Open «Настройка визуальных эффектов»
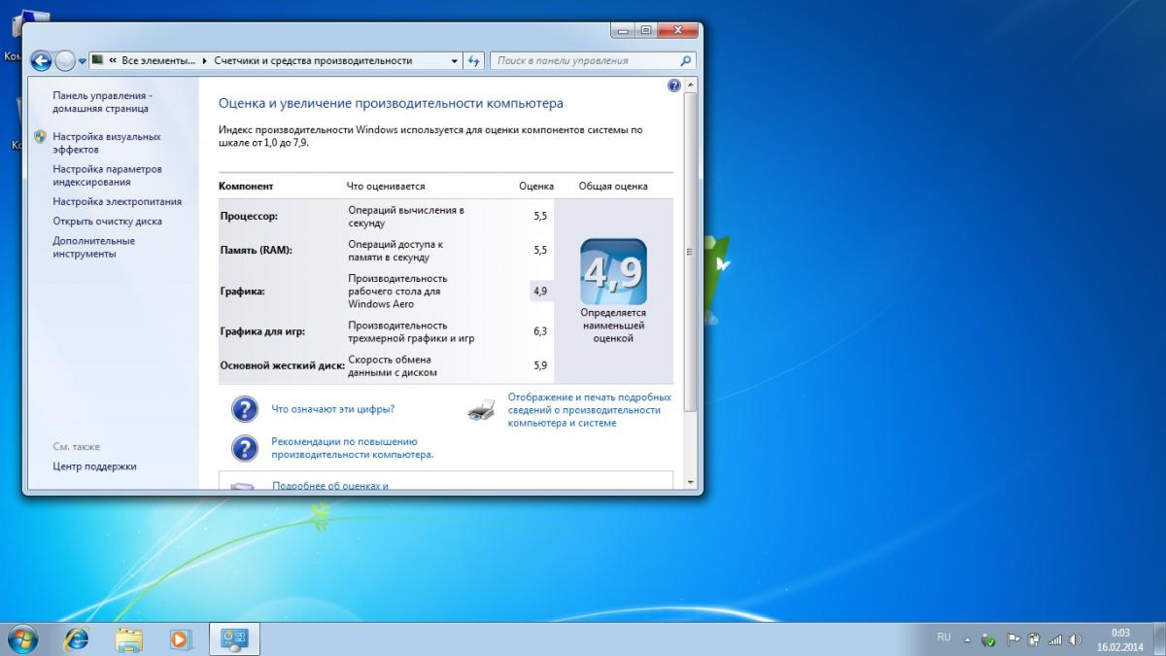Viewport: 1166px width, 656px height. (x=107, y=143)
